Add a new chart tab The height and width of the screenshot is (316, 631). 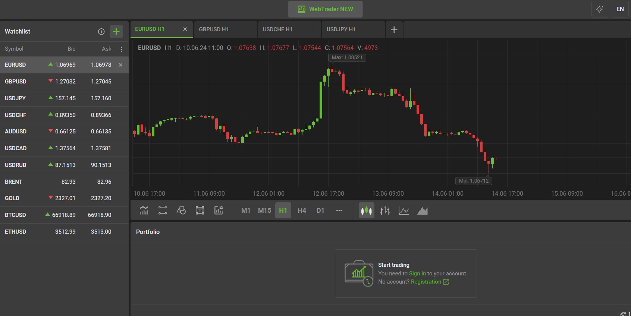coord(394,29)
